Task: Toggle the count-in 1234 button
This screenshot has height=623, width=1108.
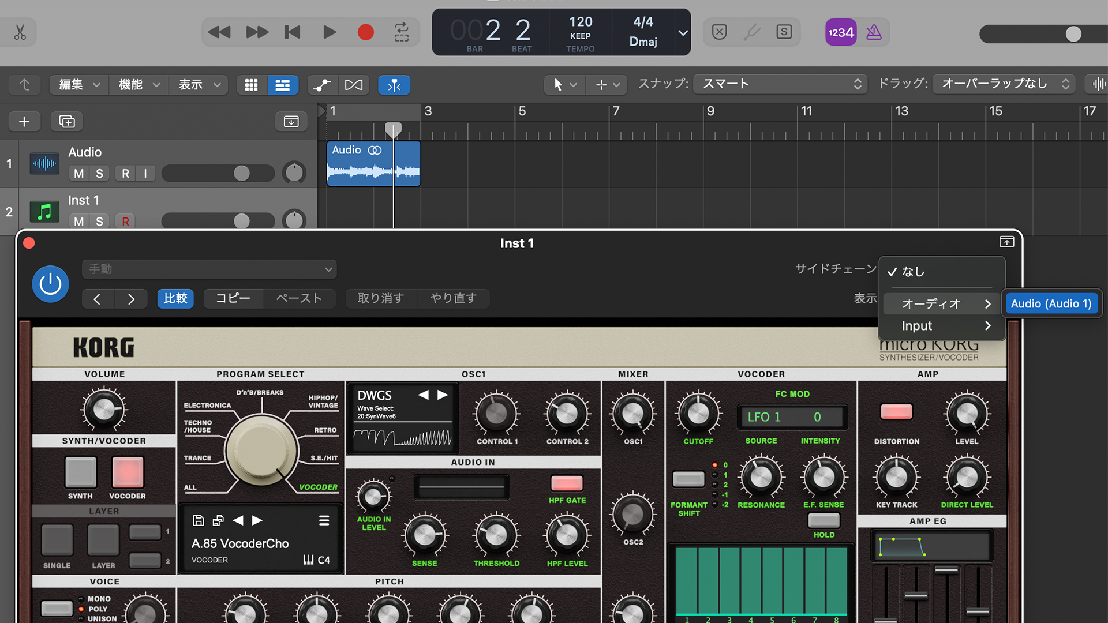Action: pos(841,32)
